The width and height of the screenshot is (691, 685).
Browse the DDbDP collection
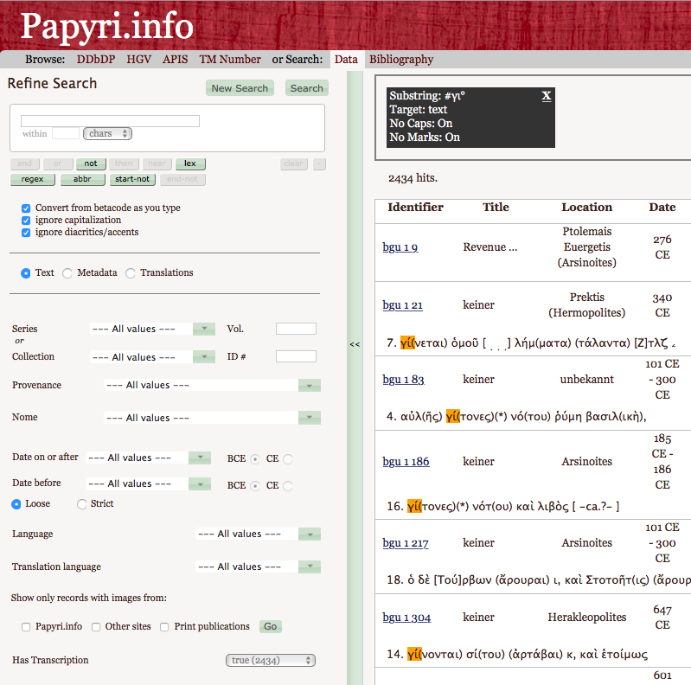tap(96, 59)
